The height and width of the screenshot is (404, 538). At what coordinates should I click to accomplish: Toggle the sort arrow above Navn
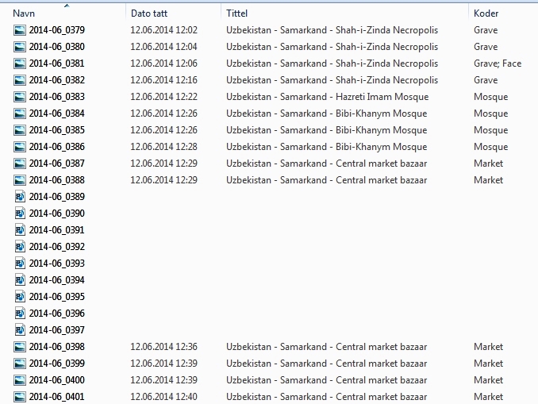pyautogui.click(x=67, y=6)
